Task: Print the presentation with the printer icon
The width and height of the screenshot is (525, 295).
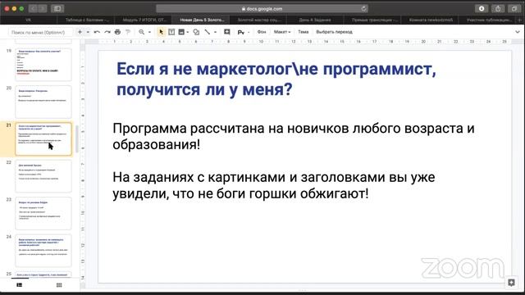Action: (117, 32)
